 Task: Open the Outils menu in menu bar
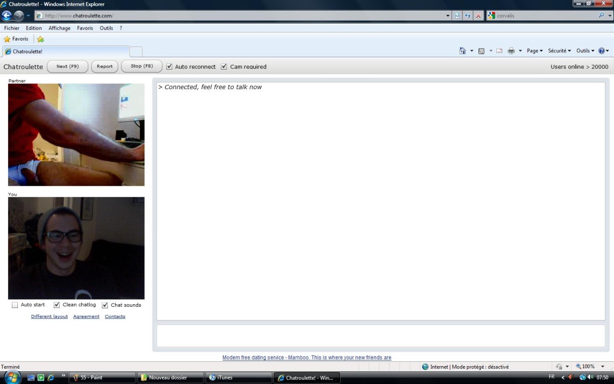(x=106, y=28)
